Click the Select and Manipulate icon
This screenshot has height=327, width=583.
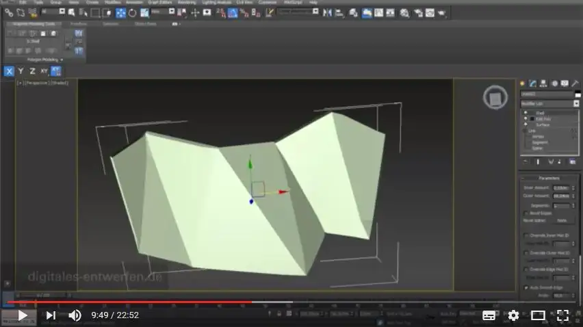click(x=195, y=13)
